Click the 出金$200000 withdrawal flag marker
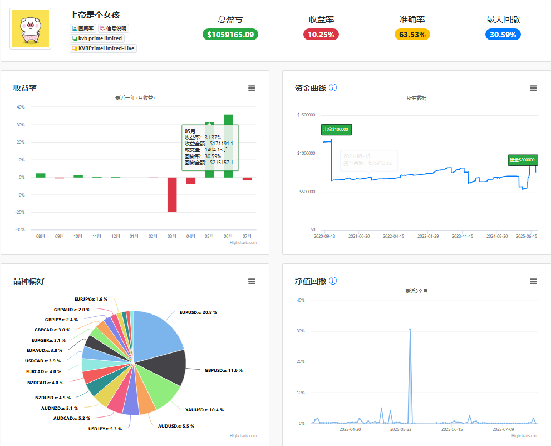The image size is (551, 446). coord(523,160)
